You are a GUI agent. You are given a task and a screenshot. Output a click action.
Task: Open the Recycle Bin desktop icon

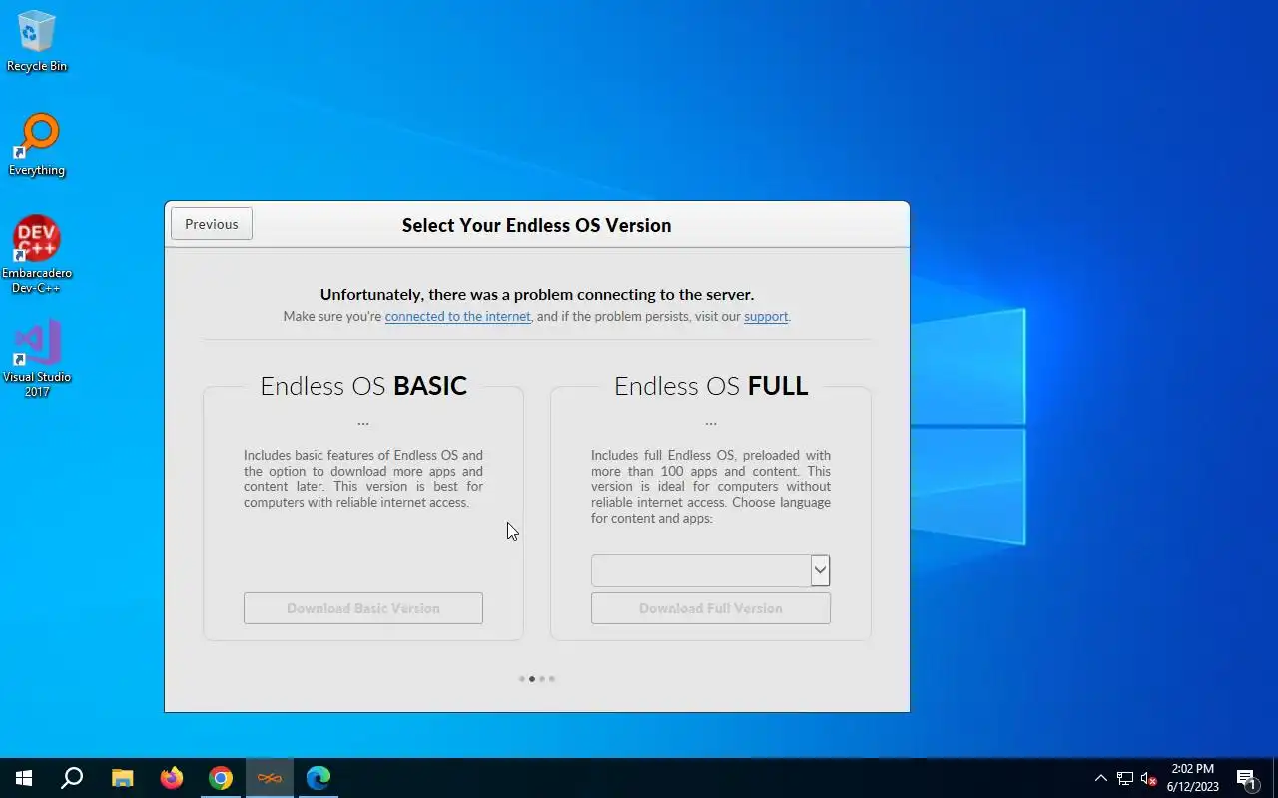(37, 42)
